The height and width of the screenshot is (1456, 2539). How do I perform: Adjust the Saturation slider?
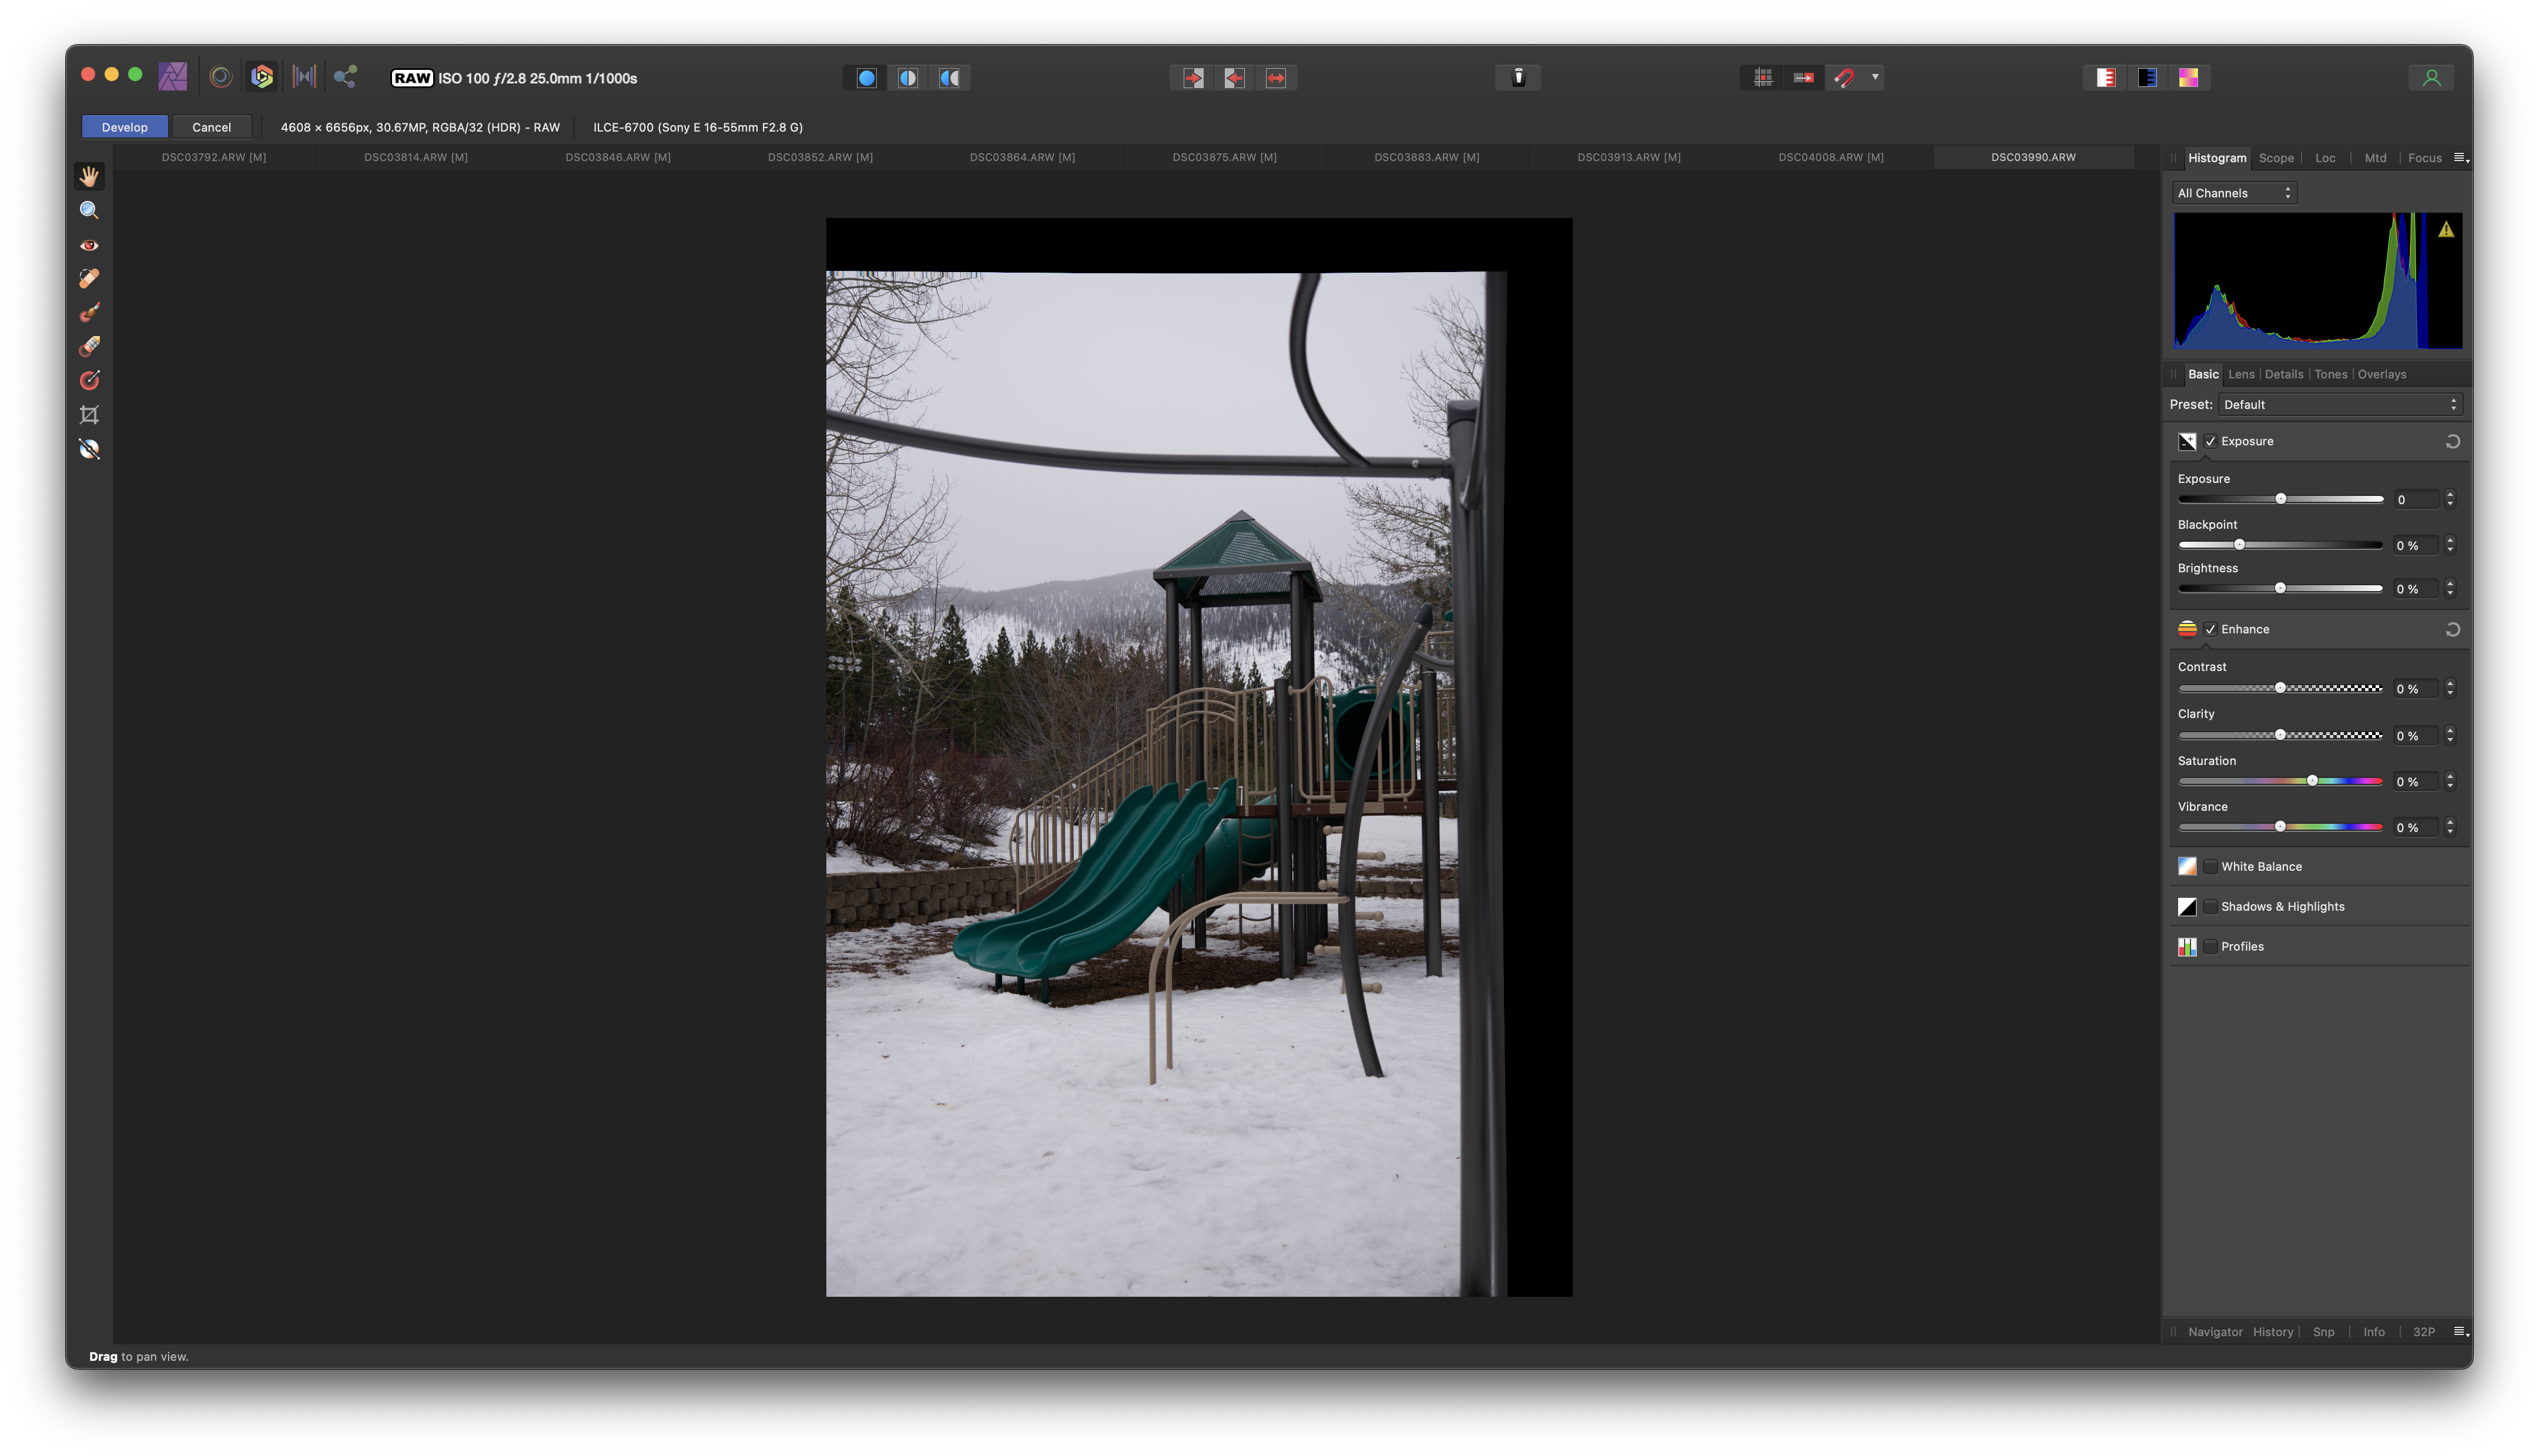tap(2280, 781)
